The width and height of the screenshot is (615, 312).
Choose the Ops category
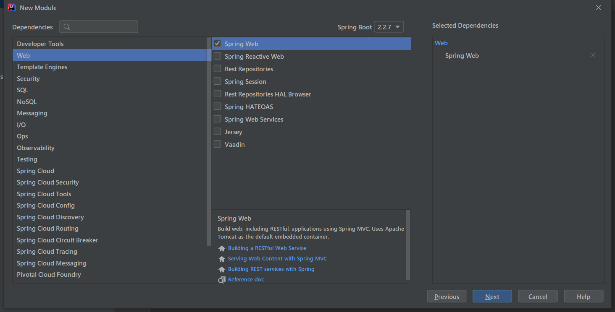pyautogui.click(x=110, y=136)
